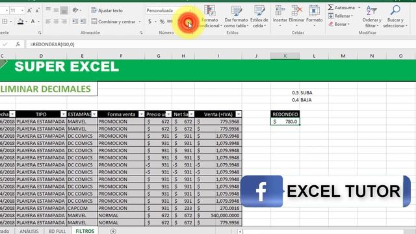
Task: Toggle Ajustar texto wrap option
Action: click(107, 10)
